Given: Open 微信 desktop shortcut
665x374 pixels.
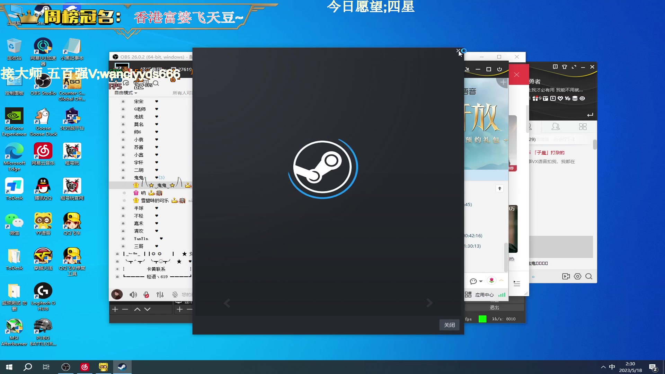Looking at the screenshot, I should pyautogui.click(x=14, y=224).
